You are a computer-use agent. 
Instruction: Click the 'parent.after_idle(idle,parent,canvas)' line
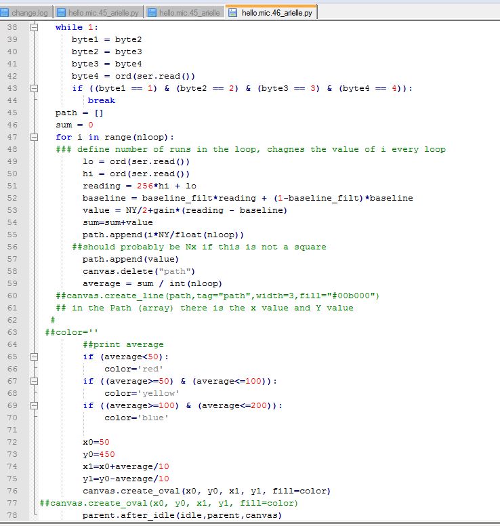182,515
